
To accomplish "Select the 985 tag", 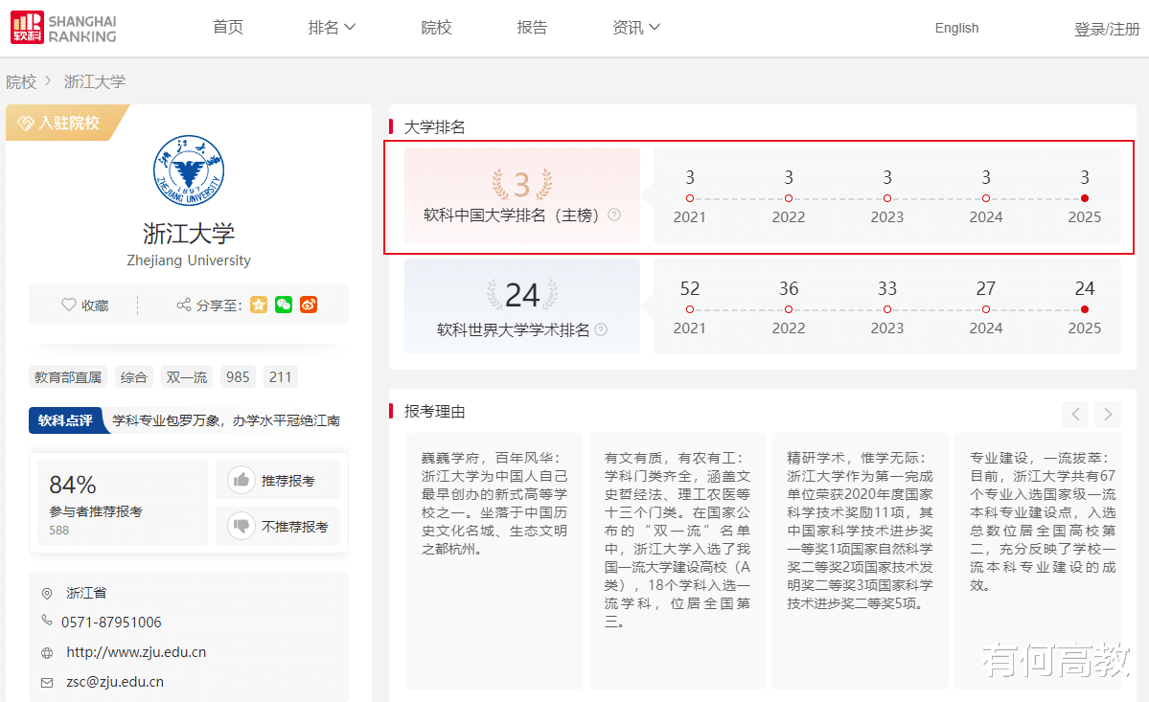I will (x=239, y=377).
